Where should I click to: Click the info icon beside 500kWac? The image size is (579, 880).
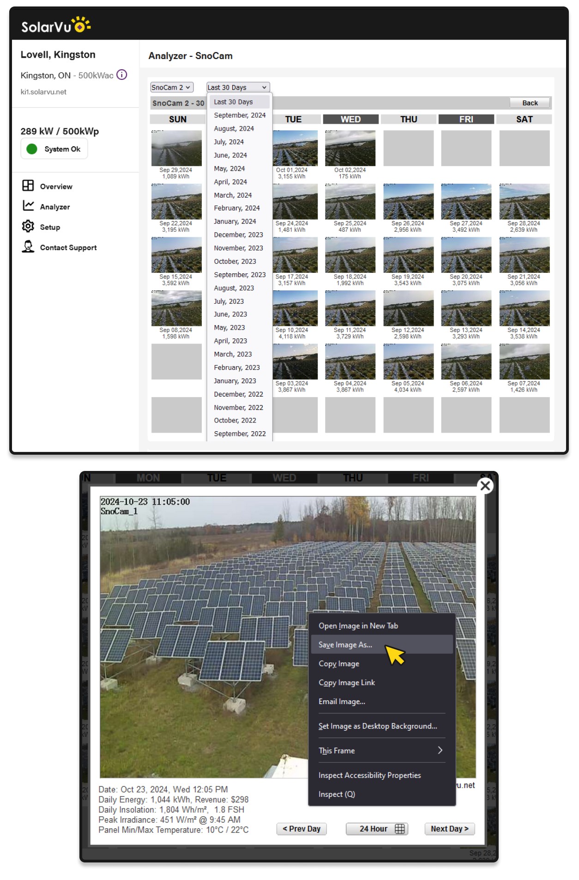pyautogui.click(x=122, y=75)
